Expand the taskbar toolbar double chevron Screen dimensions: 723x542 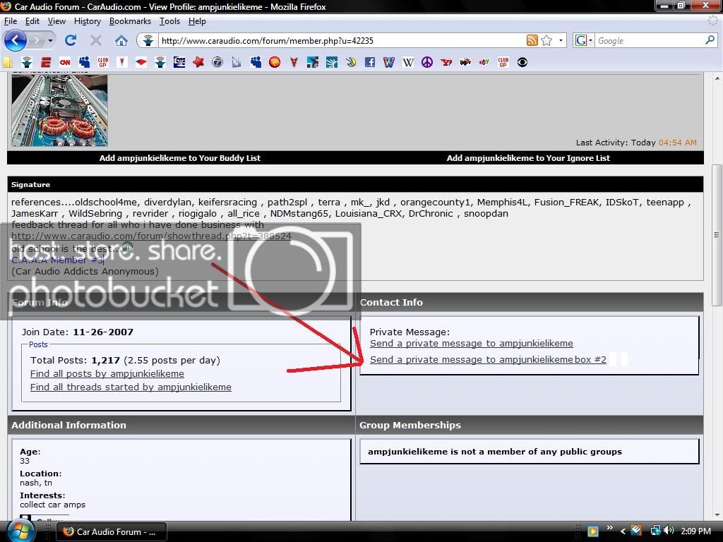(609, 528)
